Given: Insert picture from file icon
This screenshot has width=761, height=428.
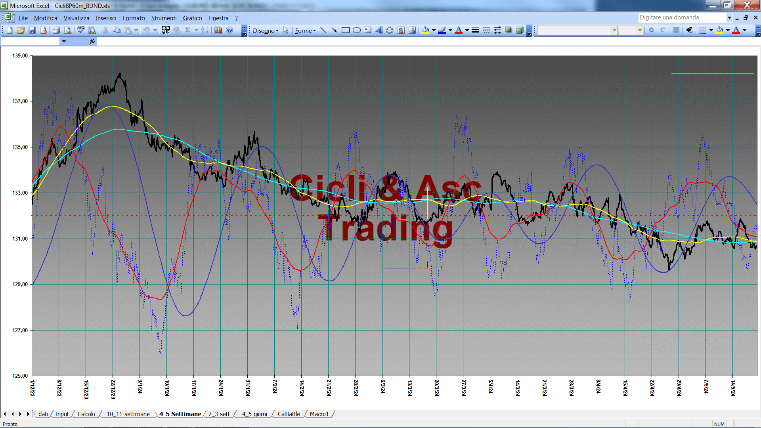Looking at the screenshot, I should [x=412, y=30].
